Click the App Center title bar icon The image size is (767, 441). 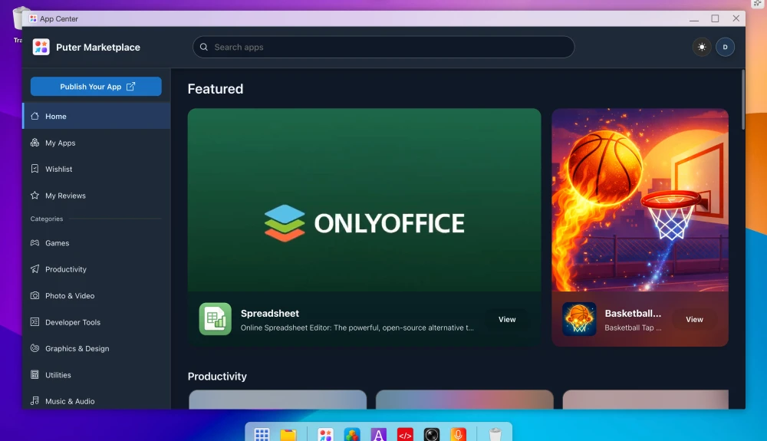[33, 18]
